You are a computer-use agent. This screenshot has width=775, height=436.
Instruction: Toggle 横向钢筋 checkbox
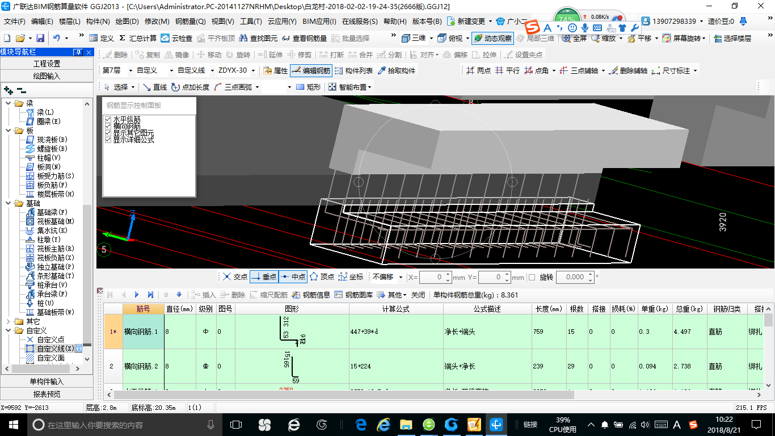point(108,127)
